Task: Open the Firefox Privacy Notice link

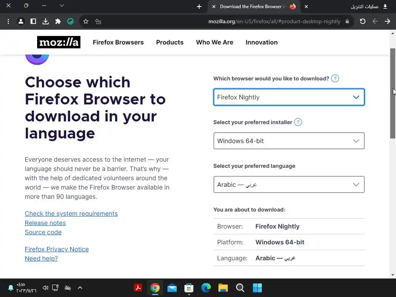Action: point(57,249)
